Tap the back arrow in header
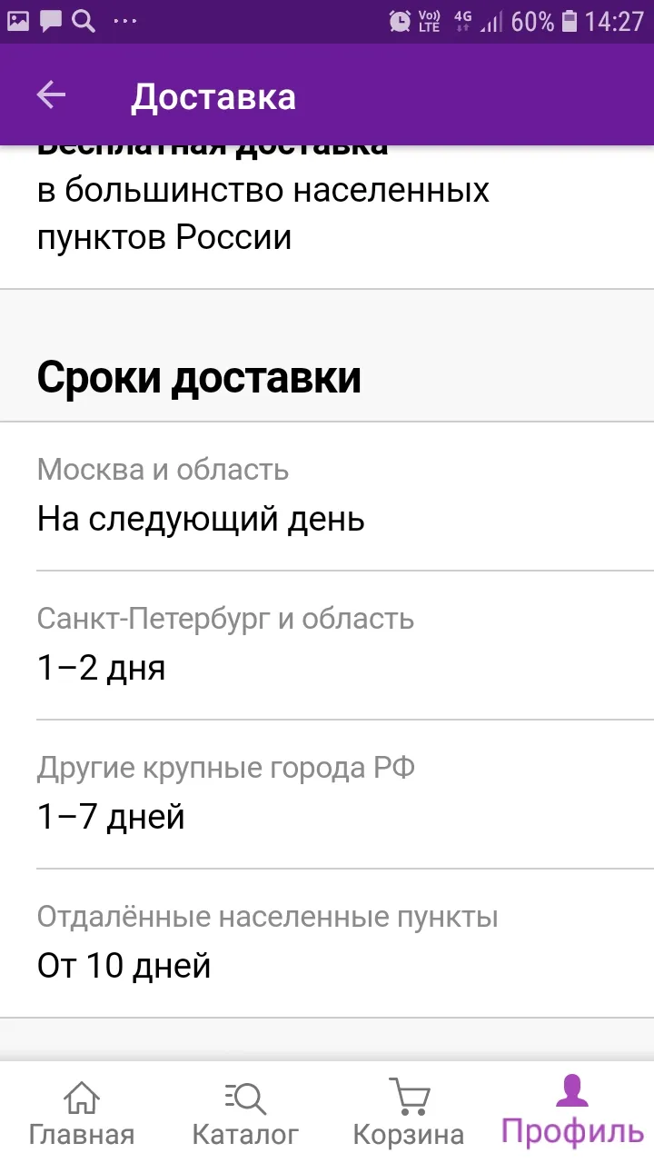 (x=51, y=95)
